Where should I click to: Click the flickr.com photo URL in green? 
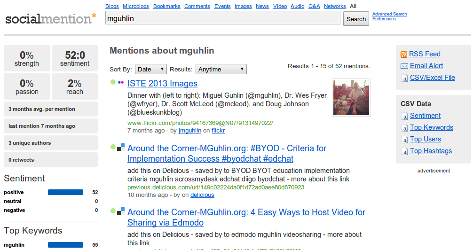[200, 123]
